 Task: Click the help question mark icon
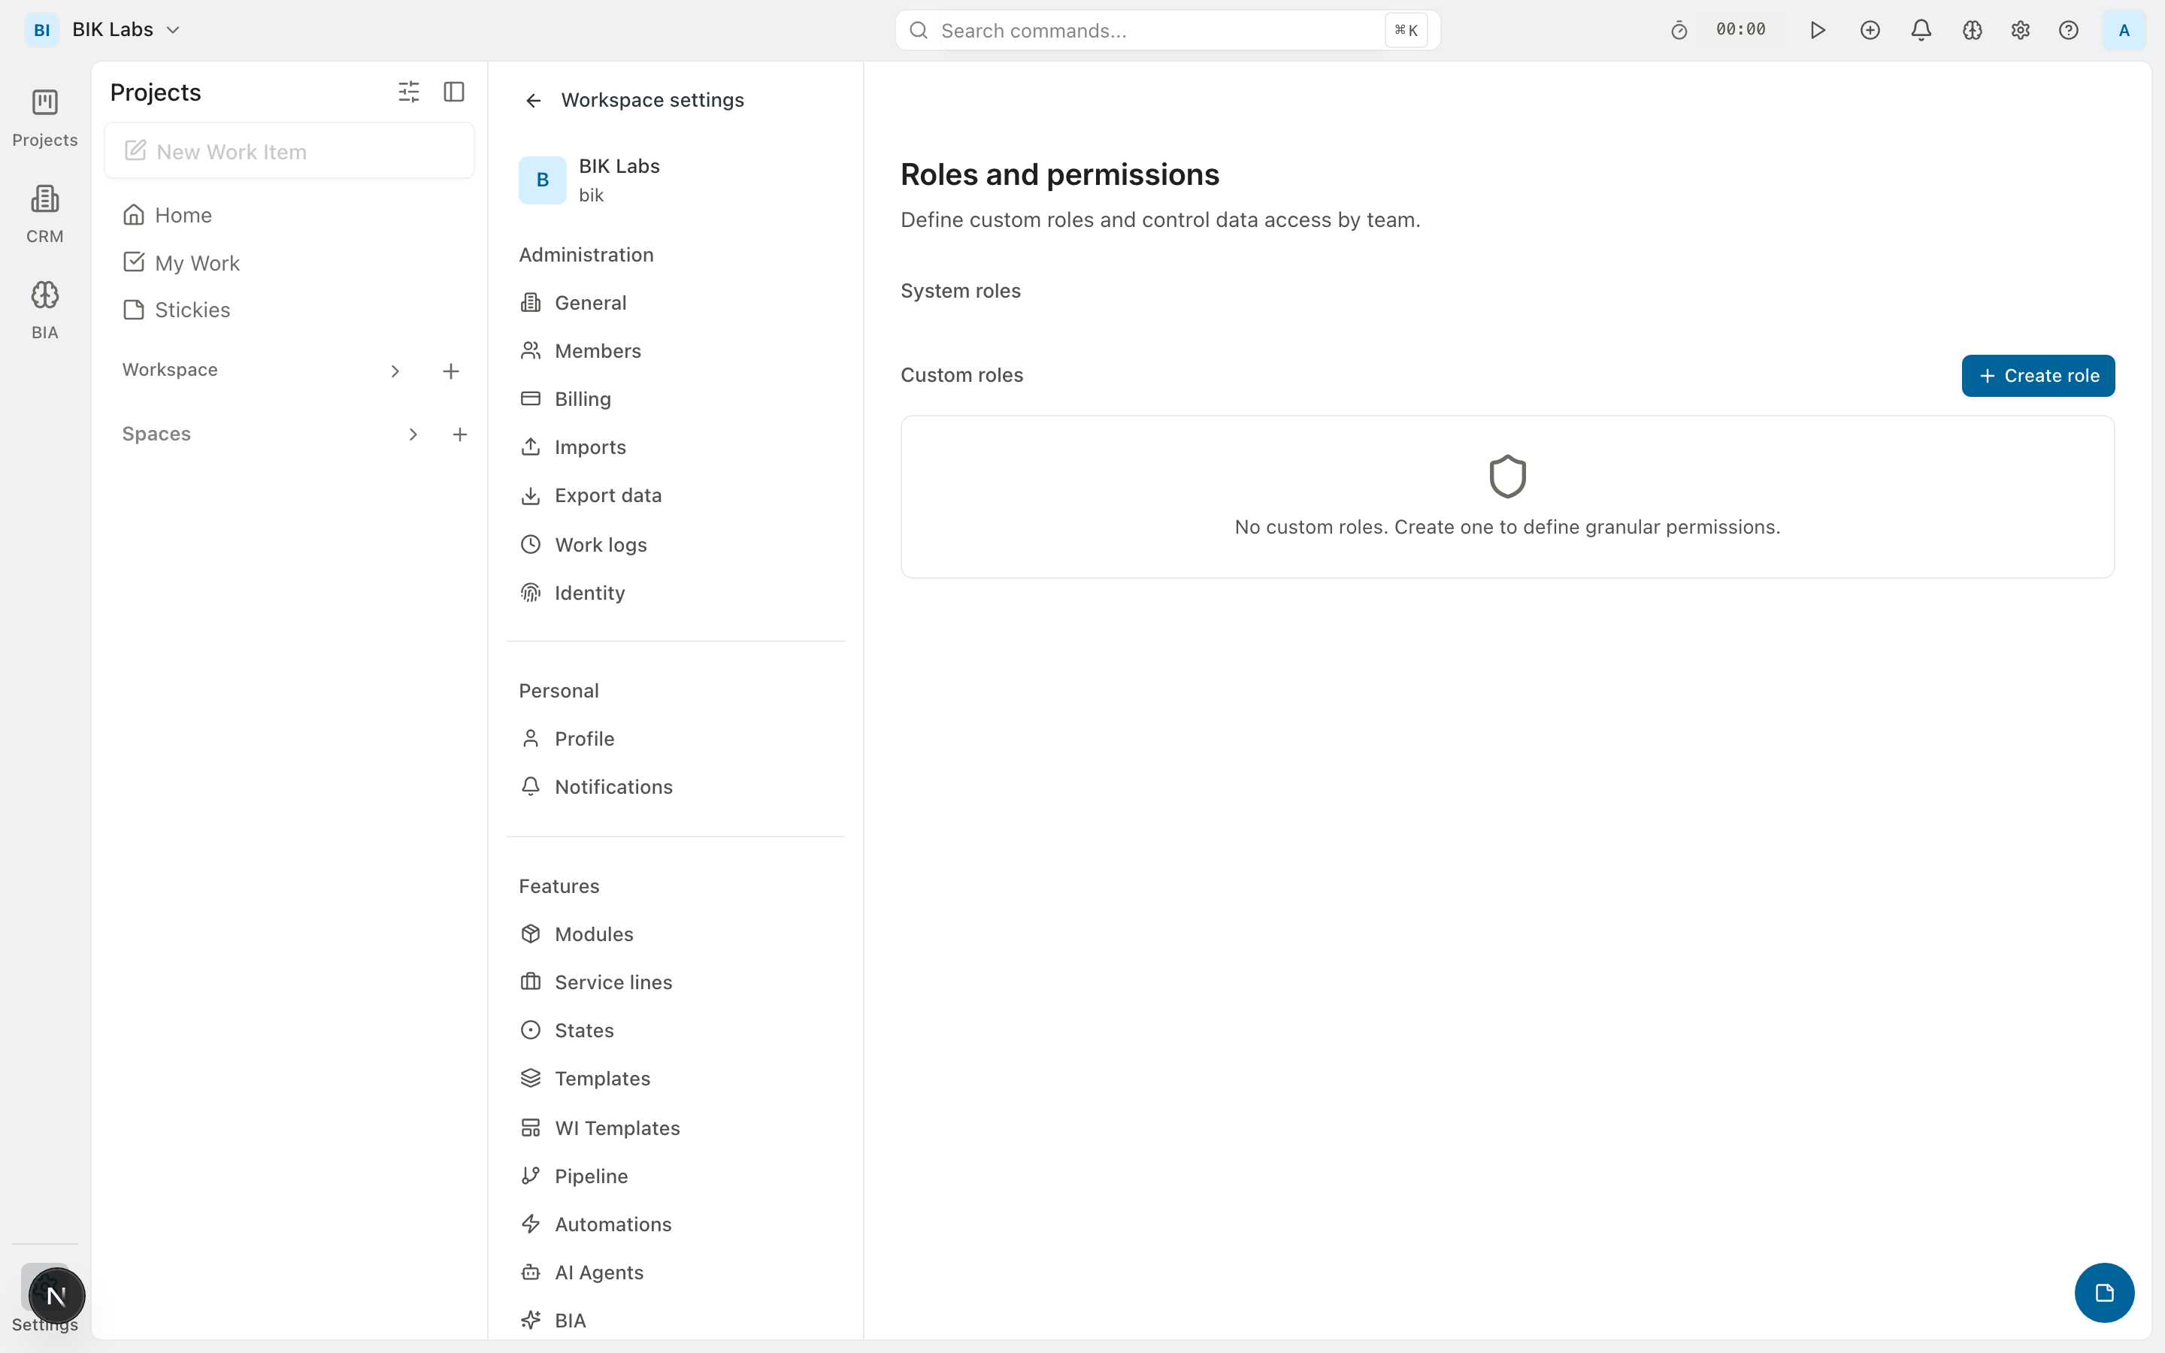point(2068,30)
